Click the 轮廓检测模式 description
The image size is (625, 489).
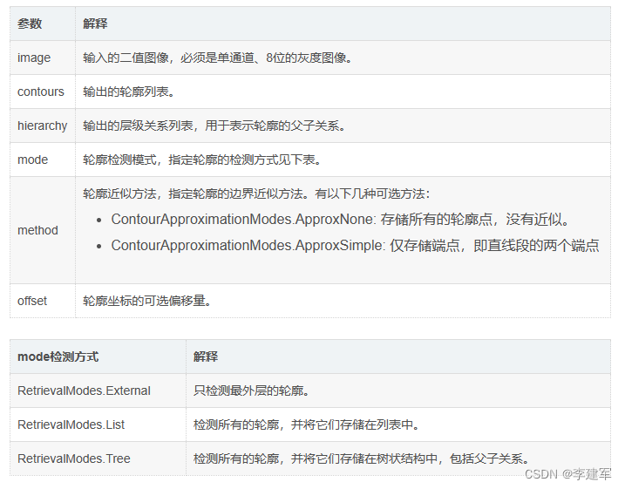click(x=202, y=160)
